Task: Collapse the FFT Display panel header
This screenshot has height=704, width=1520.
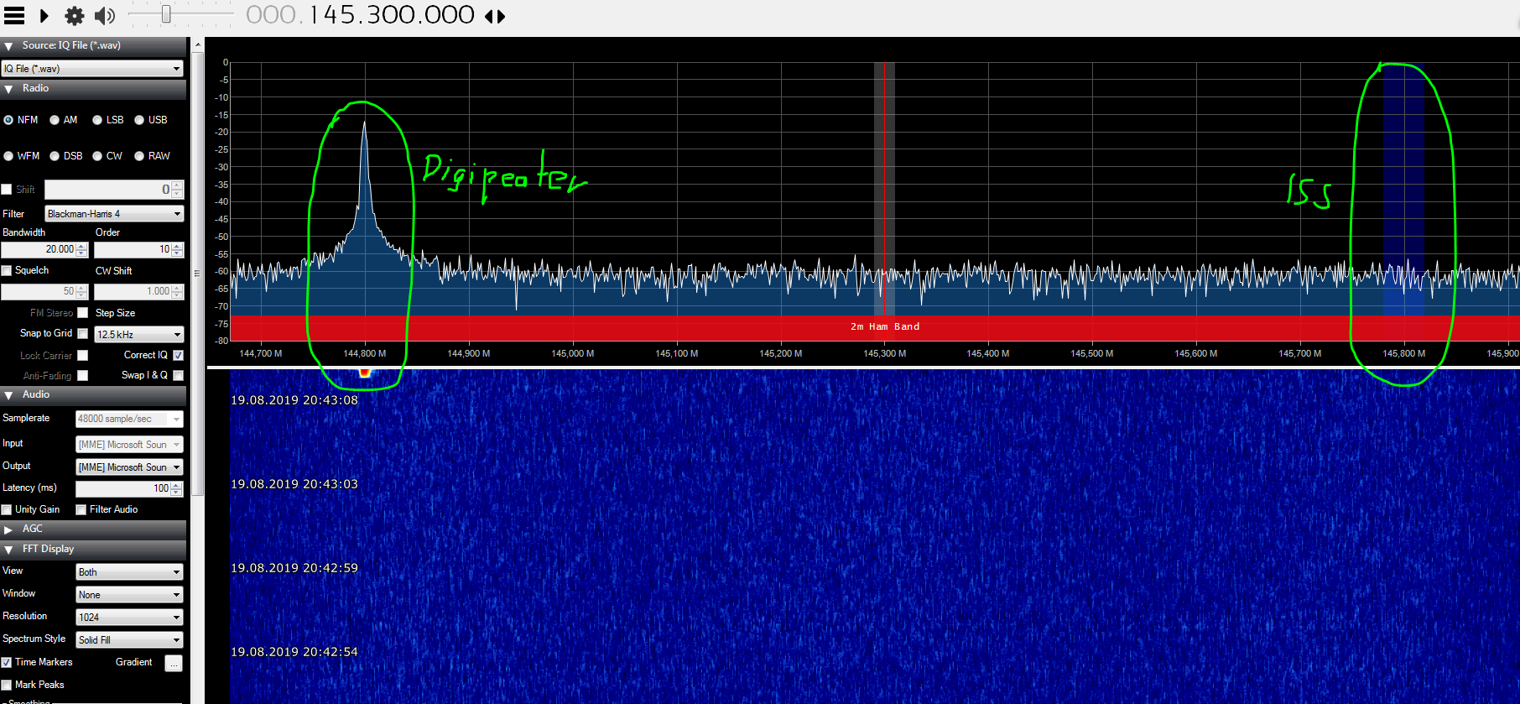Action: [x=93, y=550]
